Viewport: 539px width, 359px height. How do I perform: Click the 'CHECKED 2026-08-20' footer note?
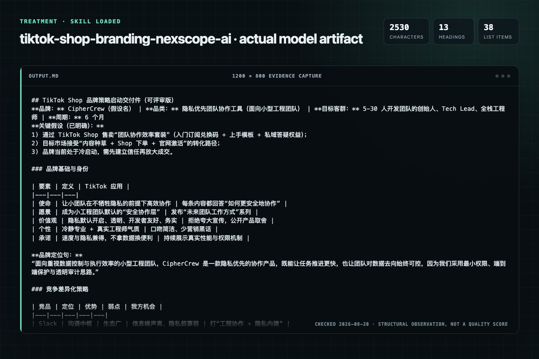411,324
